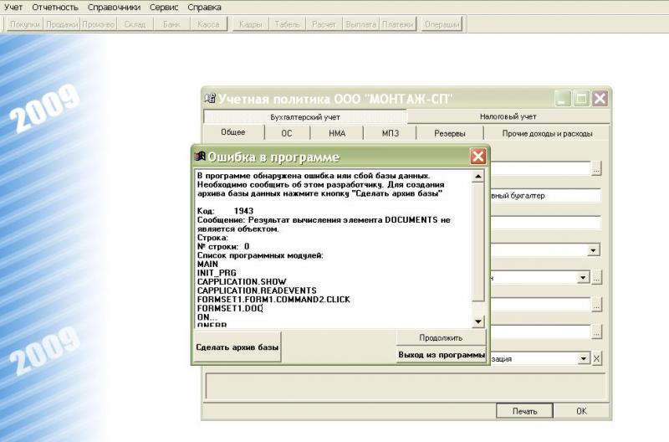The height and width of the screenshot is (442, 669).
Task: Open the Касса toolbar section
Action: tap(208, 24)
